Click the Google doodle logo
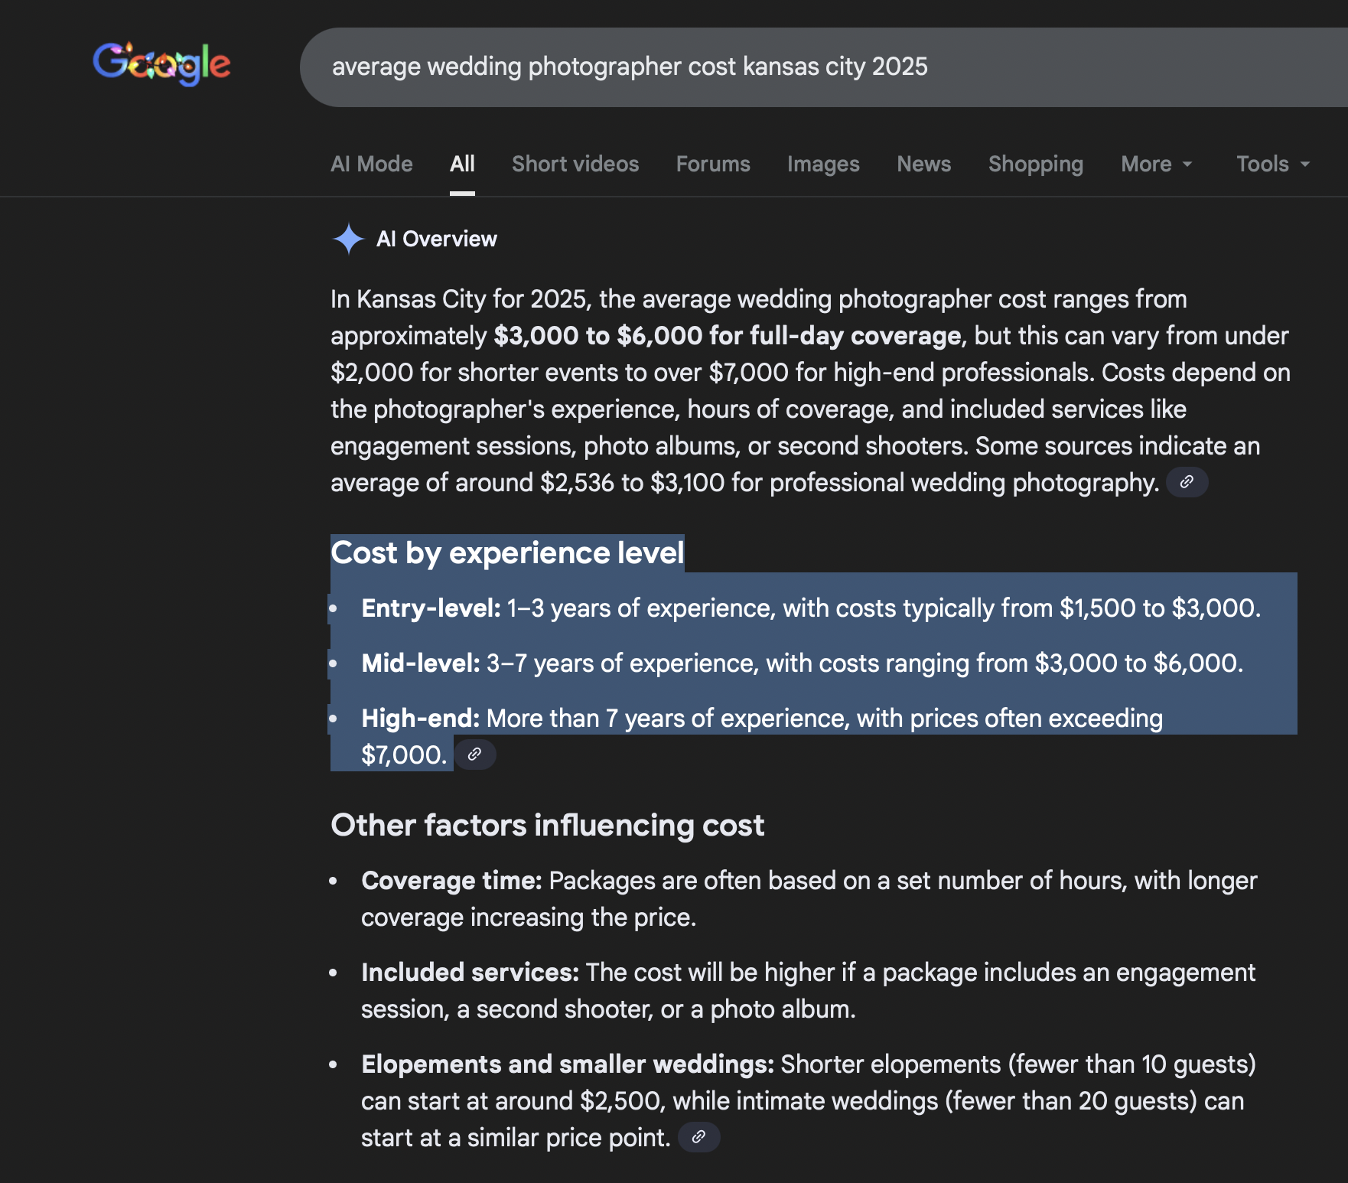1348x1183 pixels. [x=161, y=64]
